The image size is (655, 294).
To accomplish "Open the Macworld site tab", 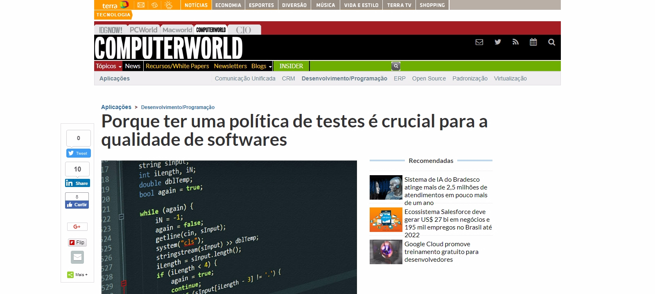I will pyautogui.click(x=177, y=30).
